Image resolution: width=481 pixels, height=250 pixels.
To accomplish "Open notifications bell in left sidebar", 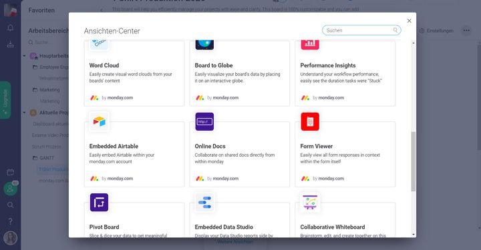I will (x=10, y=28).
